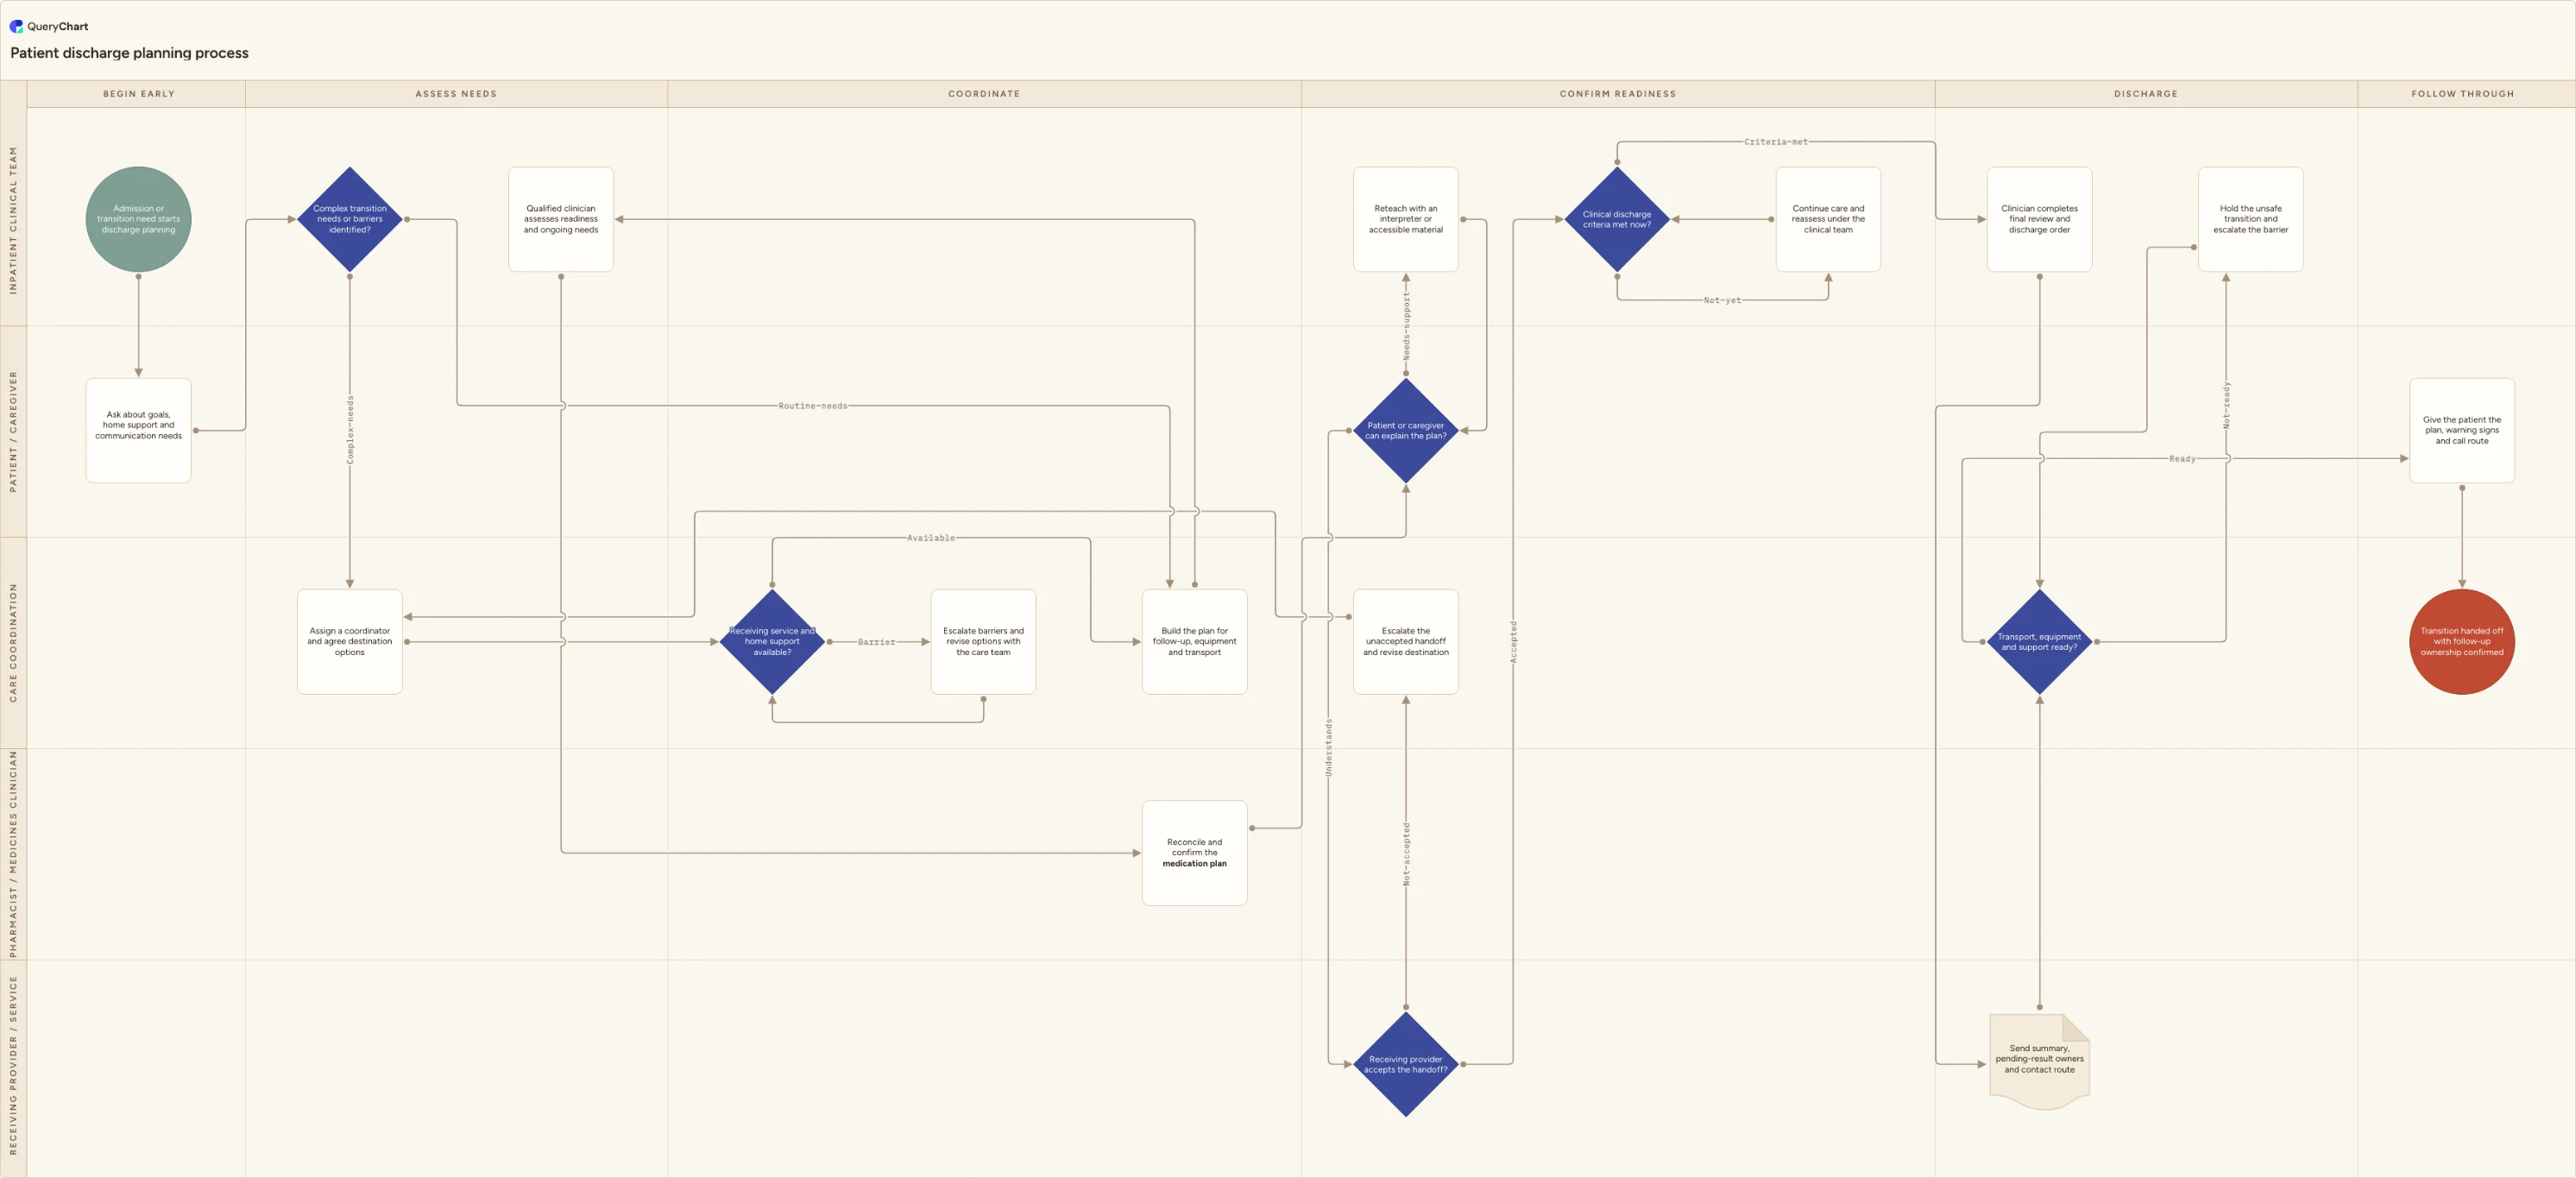Click 'Clinical discharge criteria met now?' diamond

1617,219
